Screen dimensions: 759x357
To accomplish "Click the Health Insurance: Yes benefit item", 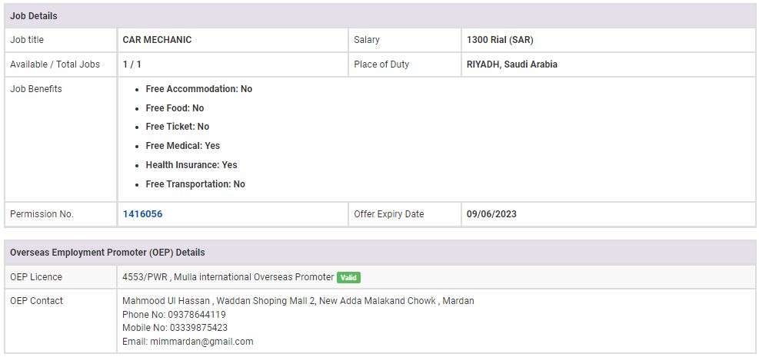I will click(191, 165).
